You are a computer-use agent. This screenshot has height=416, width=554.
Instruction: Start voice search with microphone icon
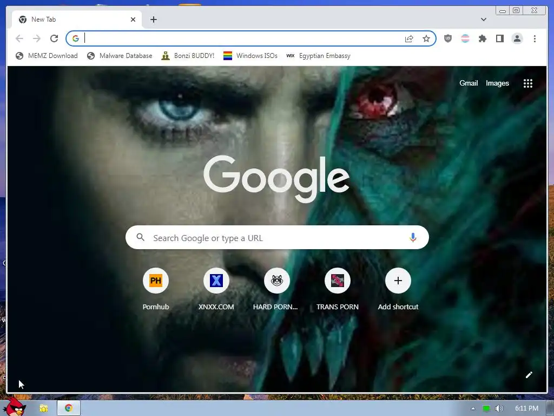tap(413, 238)
